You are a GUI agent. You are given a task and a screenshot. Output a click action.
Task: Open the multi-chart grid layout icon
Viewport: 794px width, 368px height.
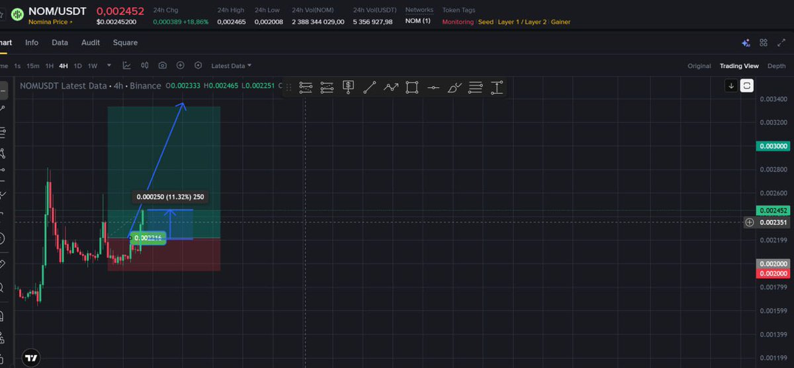pyautogui.click(x=764, y=43)
